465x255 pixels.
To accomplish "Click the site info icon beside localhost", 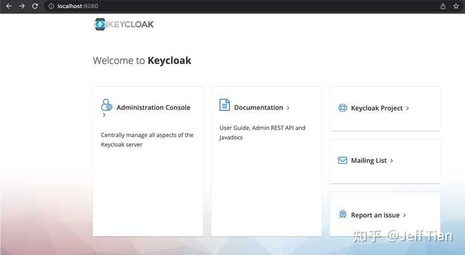I will [x=51, y=6].
